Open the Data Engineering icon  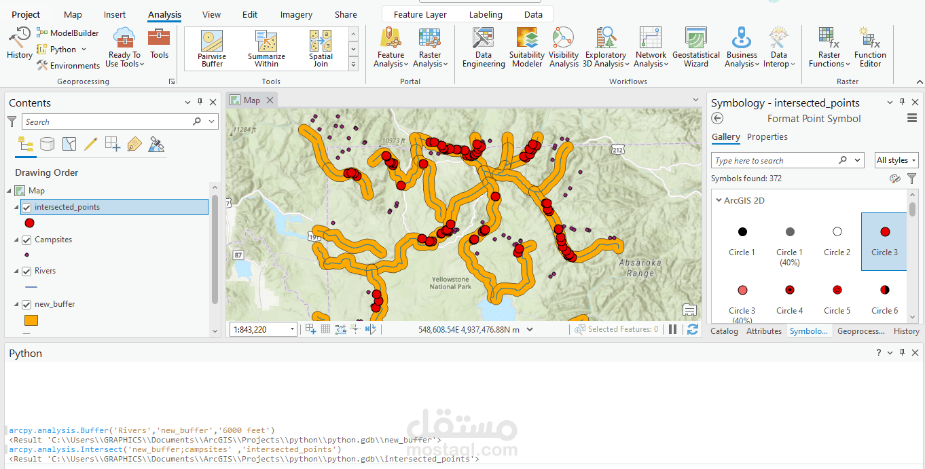pyautogui.click(x=484, y=48)
